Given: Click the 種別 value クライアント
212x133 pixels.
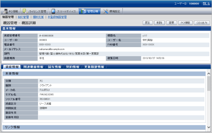Looking at the screenshot, I should coord(46,86).
